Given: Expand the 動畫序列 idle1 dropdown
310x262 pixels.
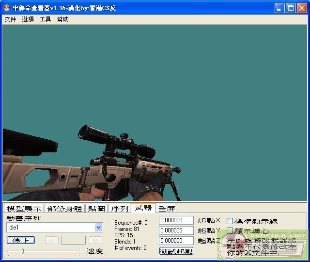Looking at the screenshot, I should click(99, 227).
